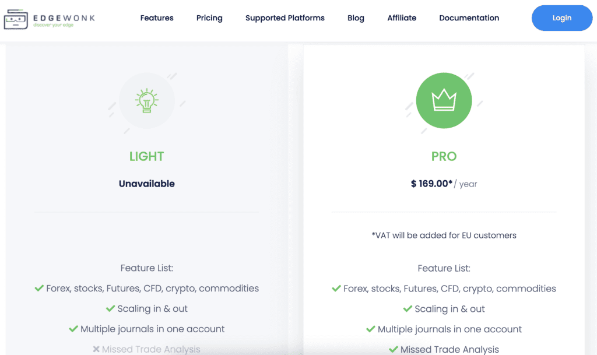Click the EDGEWONK wordmark text

point(64,18)
